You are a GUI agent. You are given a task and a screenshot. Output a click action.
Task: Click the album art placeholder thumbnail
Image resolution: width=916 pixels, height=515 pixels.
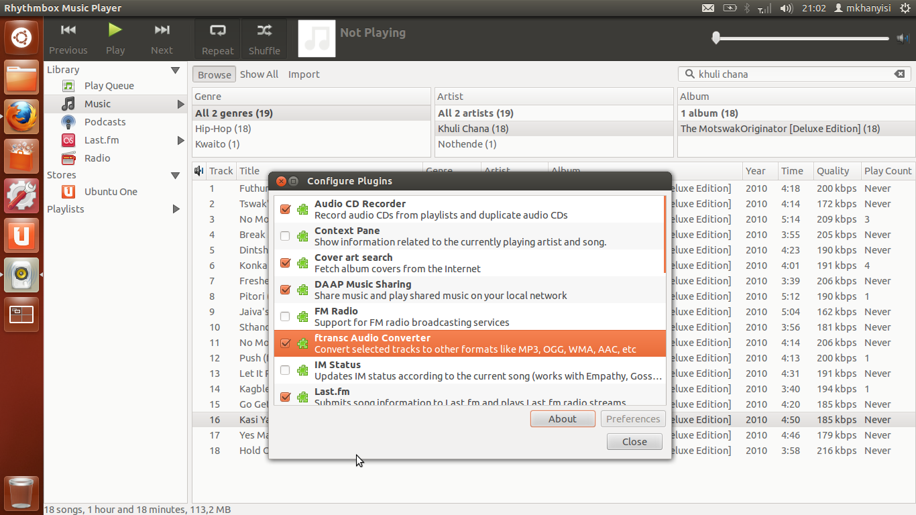click(x=317, y=38)
